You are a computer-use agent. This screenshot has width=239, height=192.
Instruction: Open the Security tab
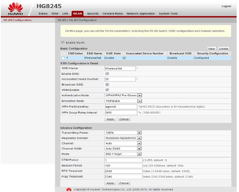point(93,13)
